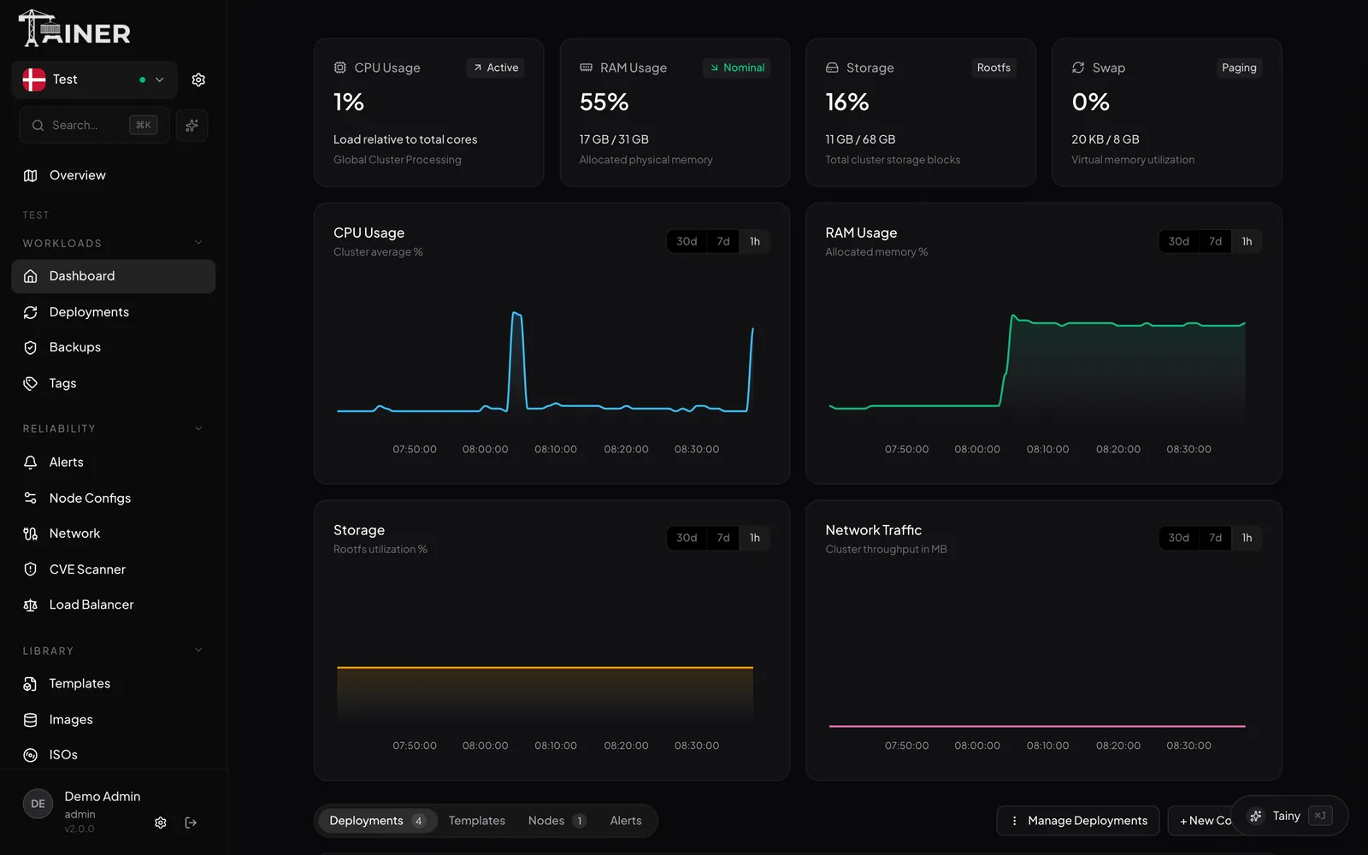Click the Load Balancer scales icon

point(31,604)
